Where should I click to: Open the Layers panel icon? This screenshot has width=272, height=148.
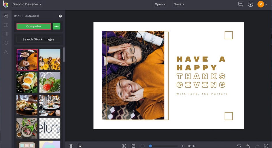[71, 146]
